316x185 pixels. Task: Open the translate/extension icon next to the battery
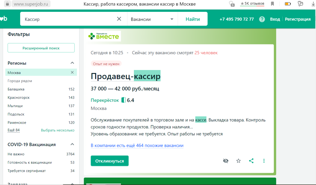coord(300,4)
